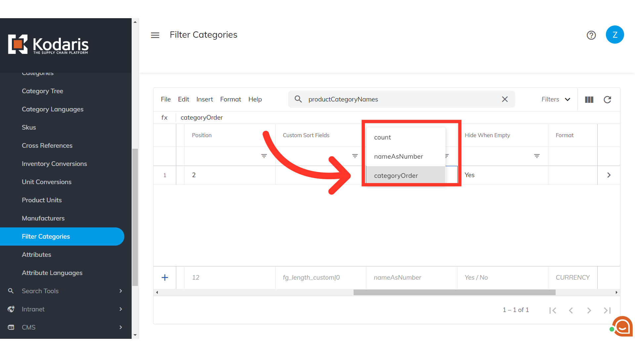Clear the search field with X
The height and width of the screenshot is (357, 635).
coord(505,99)
